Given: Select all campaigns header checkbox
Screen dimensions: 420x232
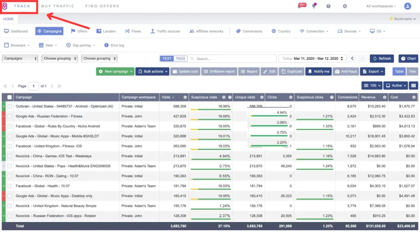Looking at the screenshot, I should coord(9,97).
